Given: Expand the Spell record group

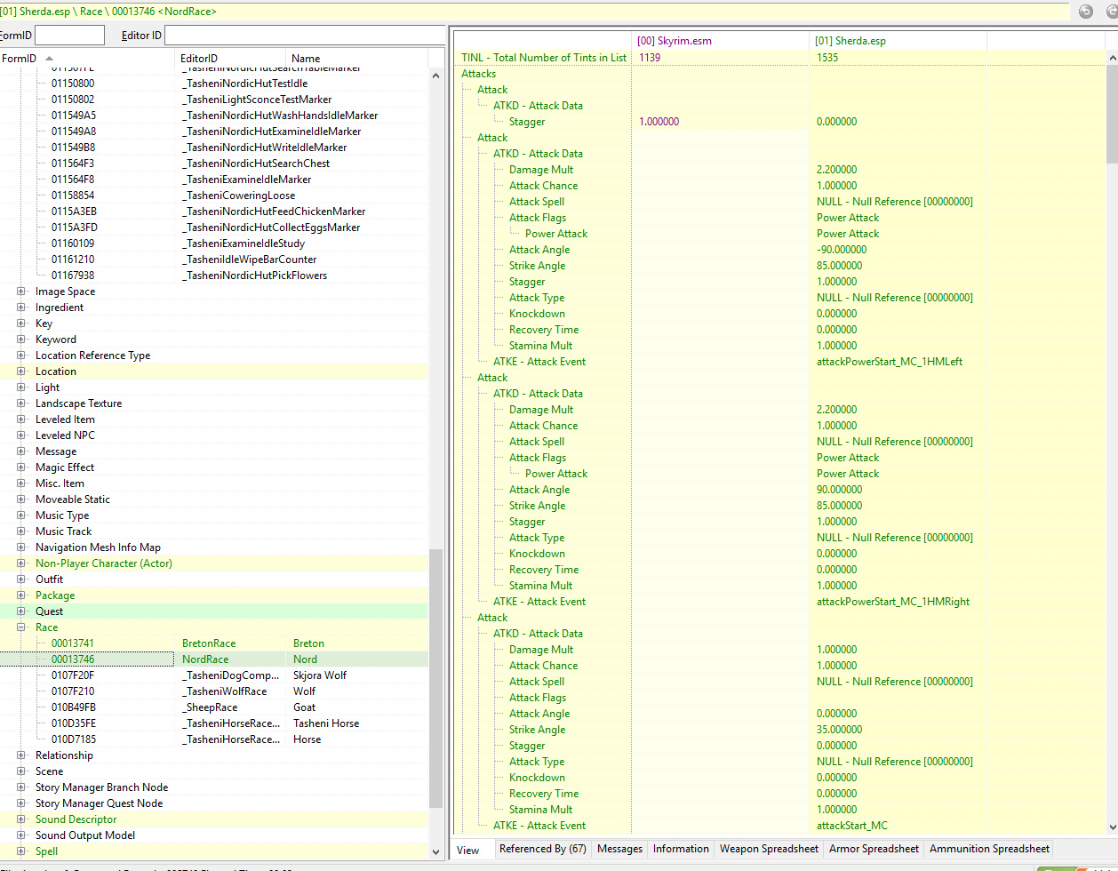Looking at the screenshot, I should pos(21,851).
